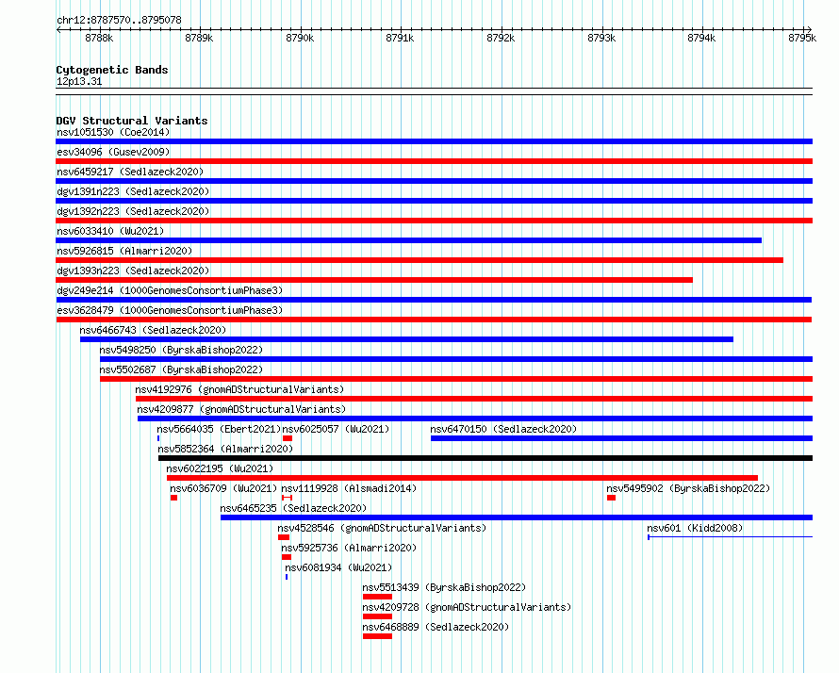Click the nsv6470150 (Sedlazeck2020) label
This screenshot has height=673, width=839.
503,429
